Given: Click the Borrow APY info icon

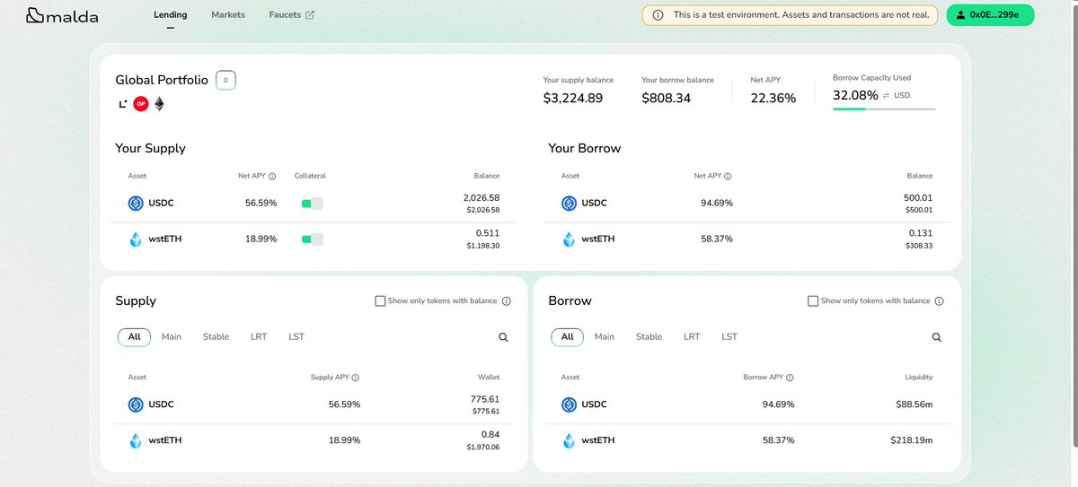Looking at the screenshot, I should [790, 378].
